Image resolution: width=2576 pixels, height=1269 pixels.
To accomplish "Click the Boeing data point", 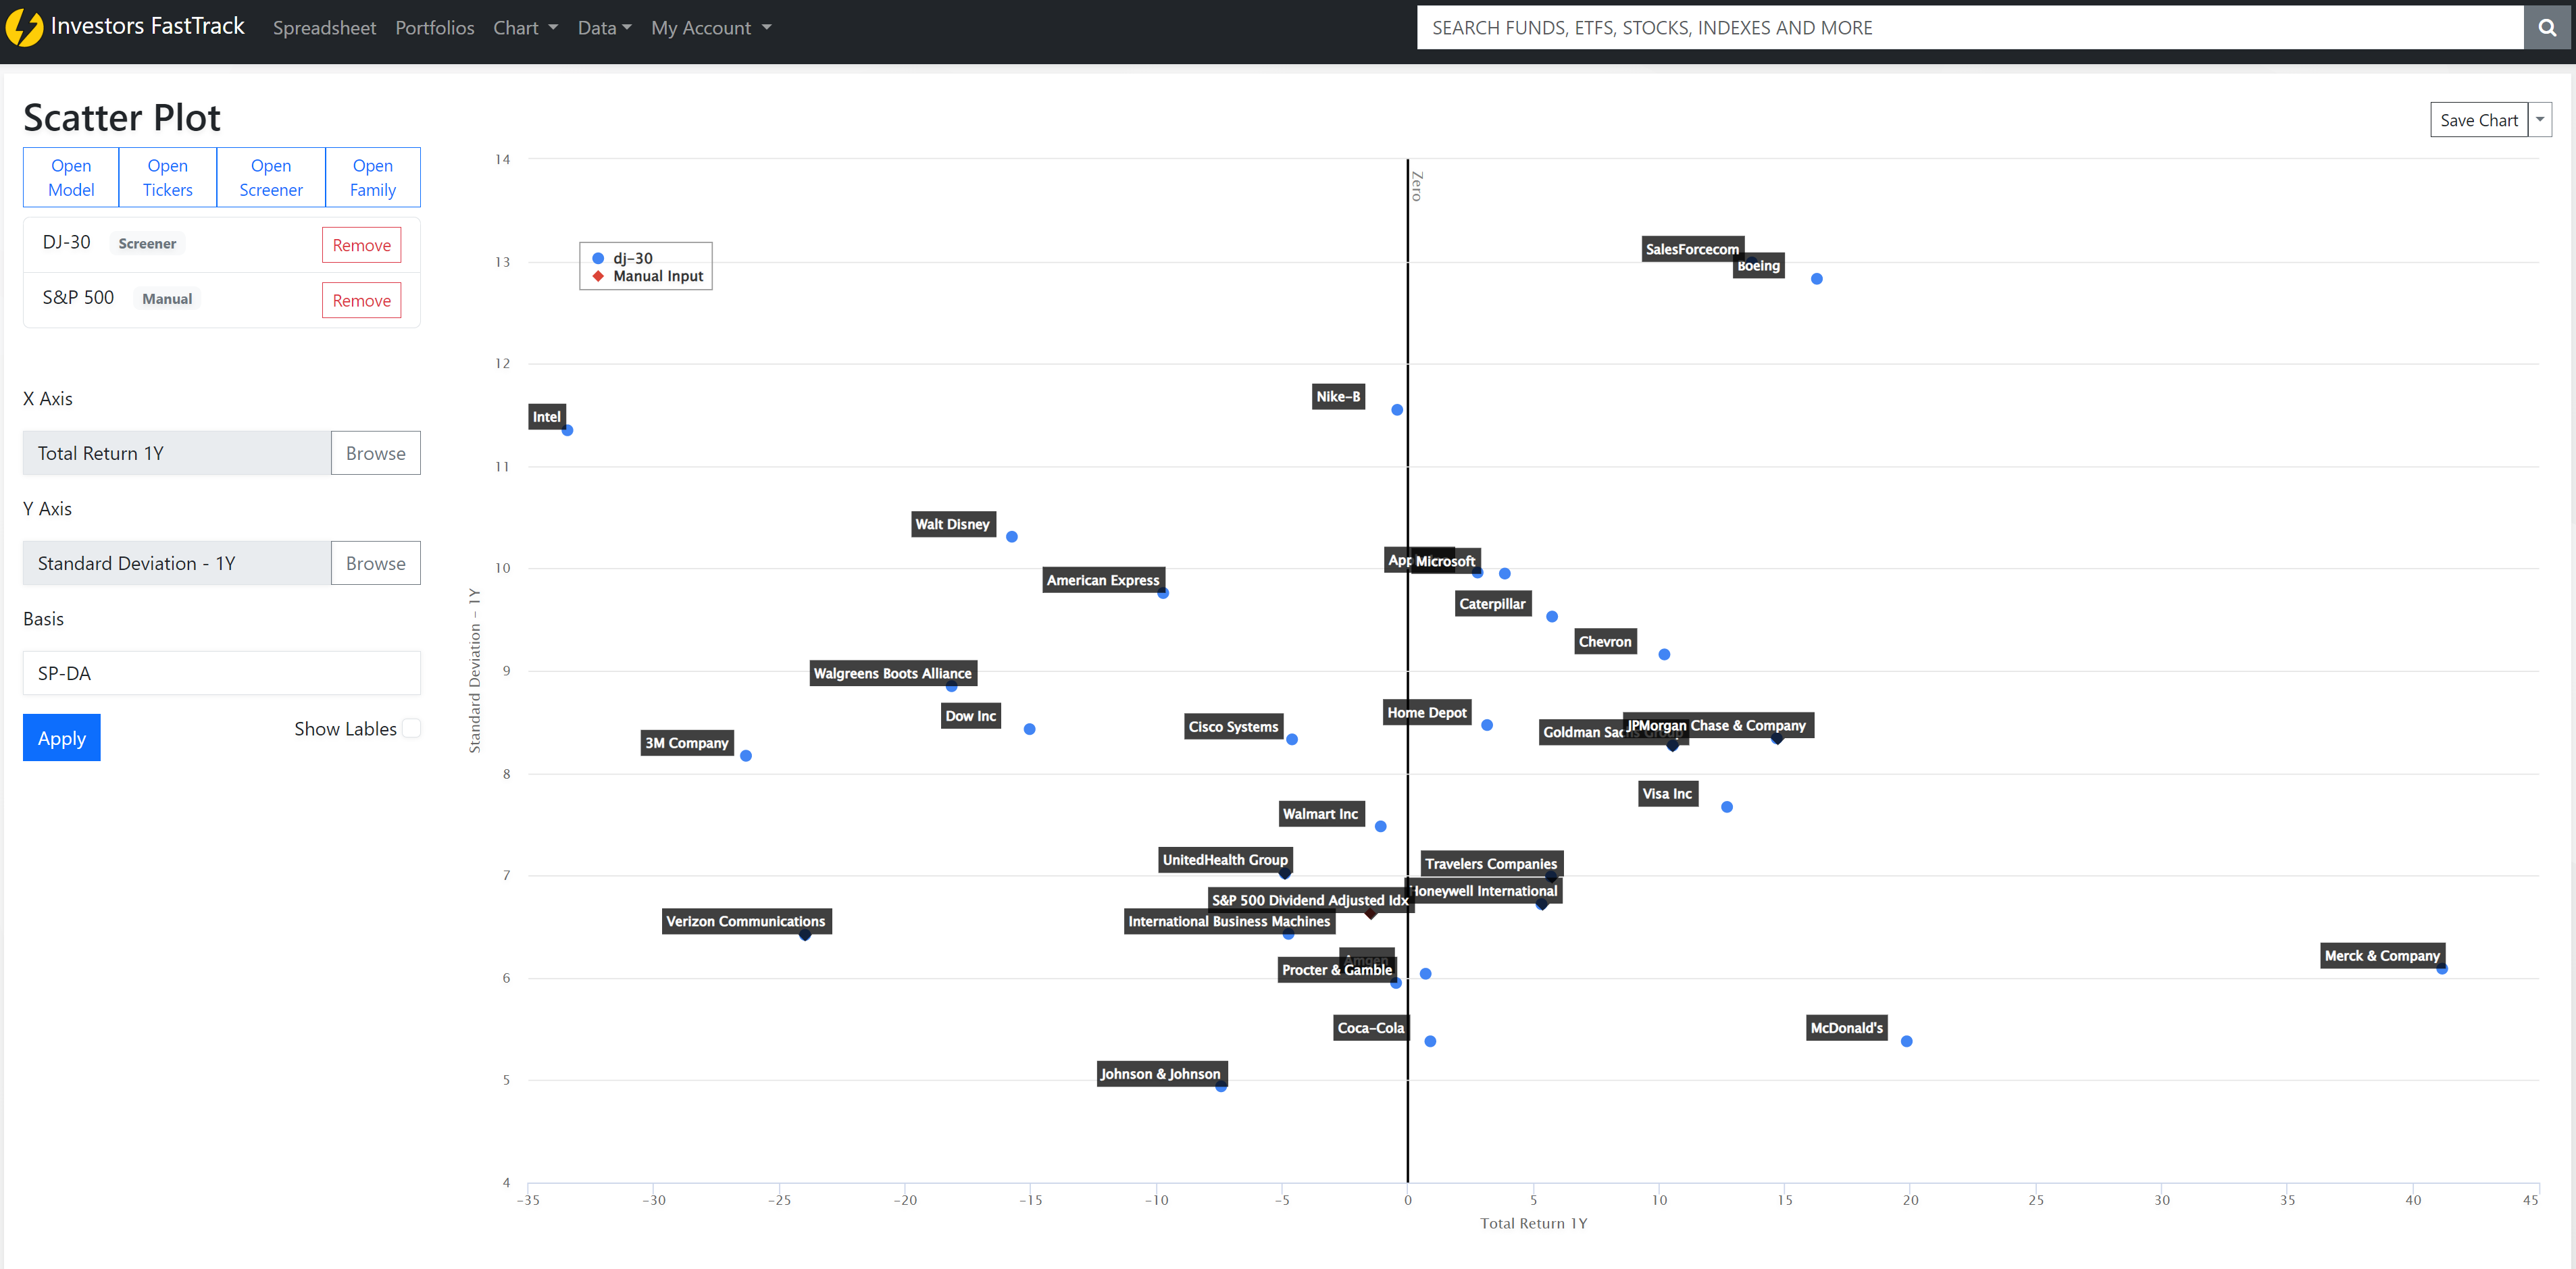I will (x=1817, y=279).
